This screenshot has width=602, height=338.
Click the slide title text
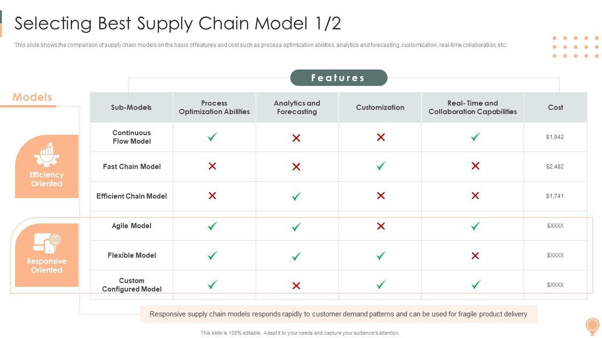178,23
